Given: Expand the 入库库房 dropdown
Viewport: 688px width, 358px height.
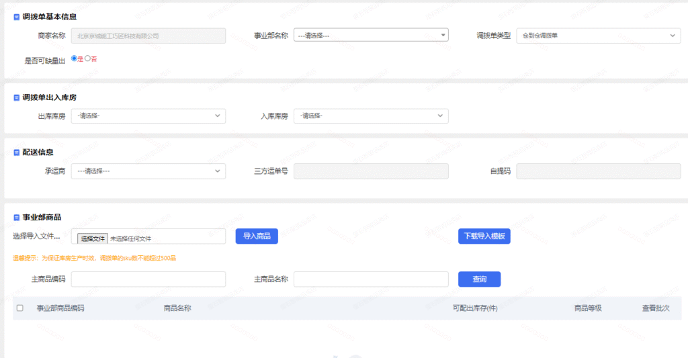Looking at the screenshot, I should tap(371, 116).
